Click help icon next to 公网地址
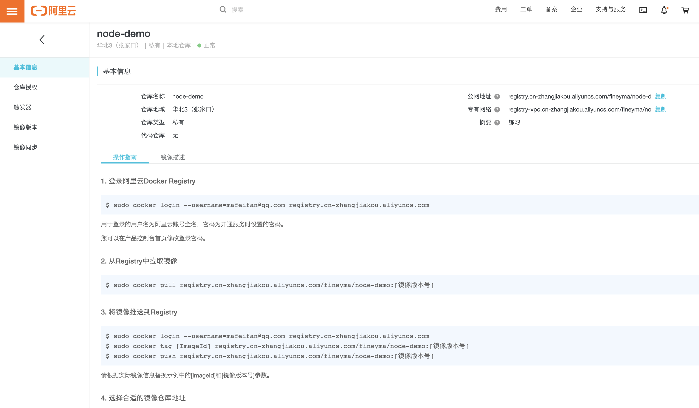This screenshot has height=408, width=699. pos(497,96)
